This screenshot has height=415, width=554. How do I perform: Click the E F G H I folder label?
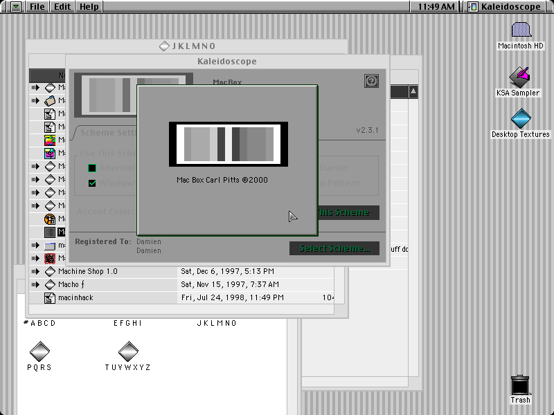point(127,323)
